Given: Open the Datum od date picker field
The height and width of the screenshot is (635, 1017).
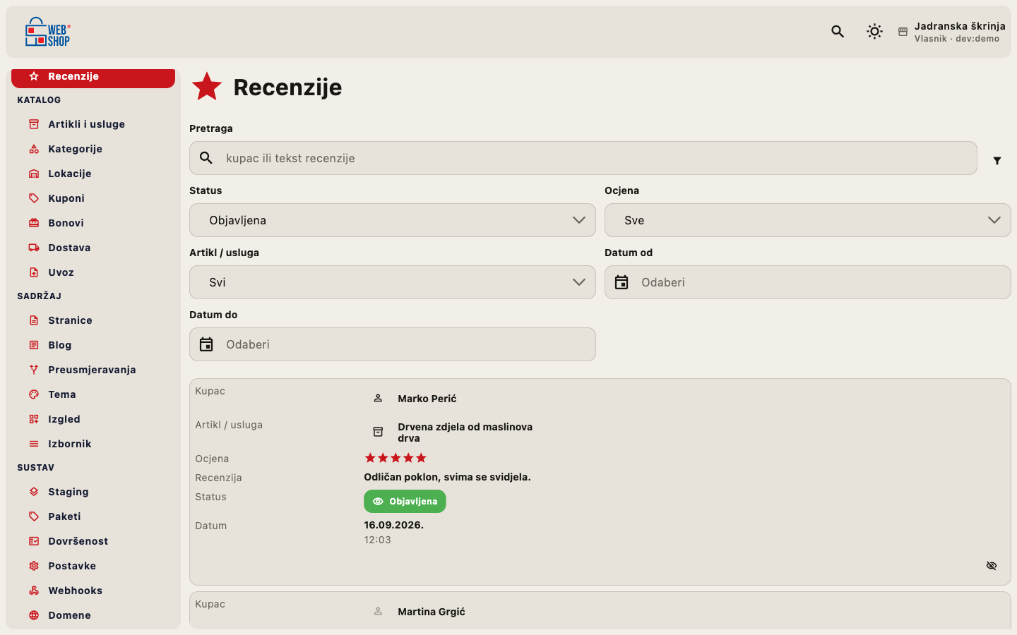Looking at the screenshot, I should (808, 282).
